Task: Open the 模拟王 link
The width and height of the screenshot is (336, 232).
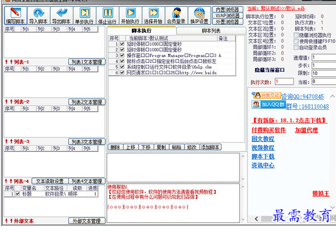Action: [321, 194]
